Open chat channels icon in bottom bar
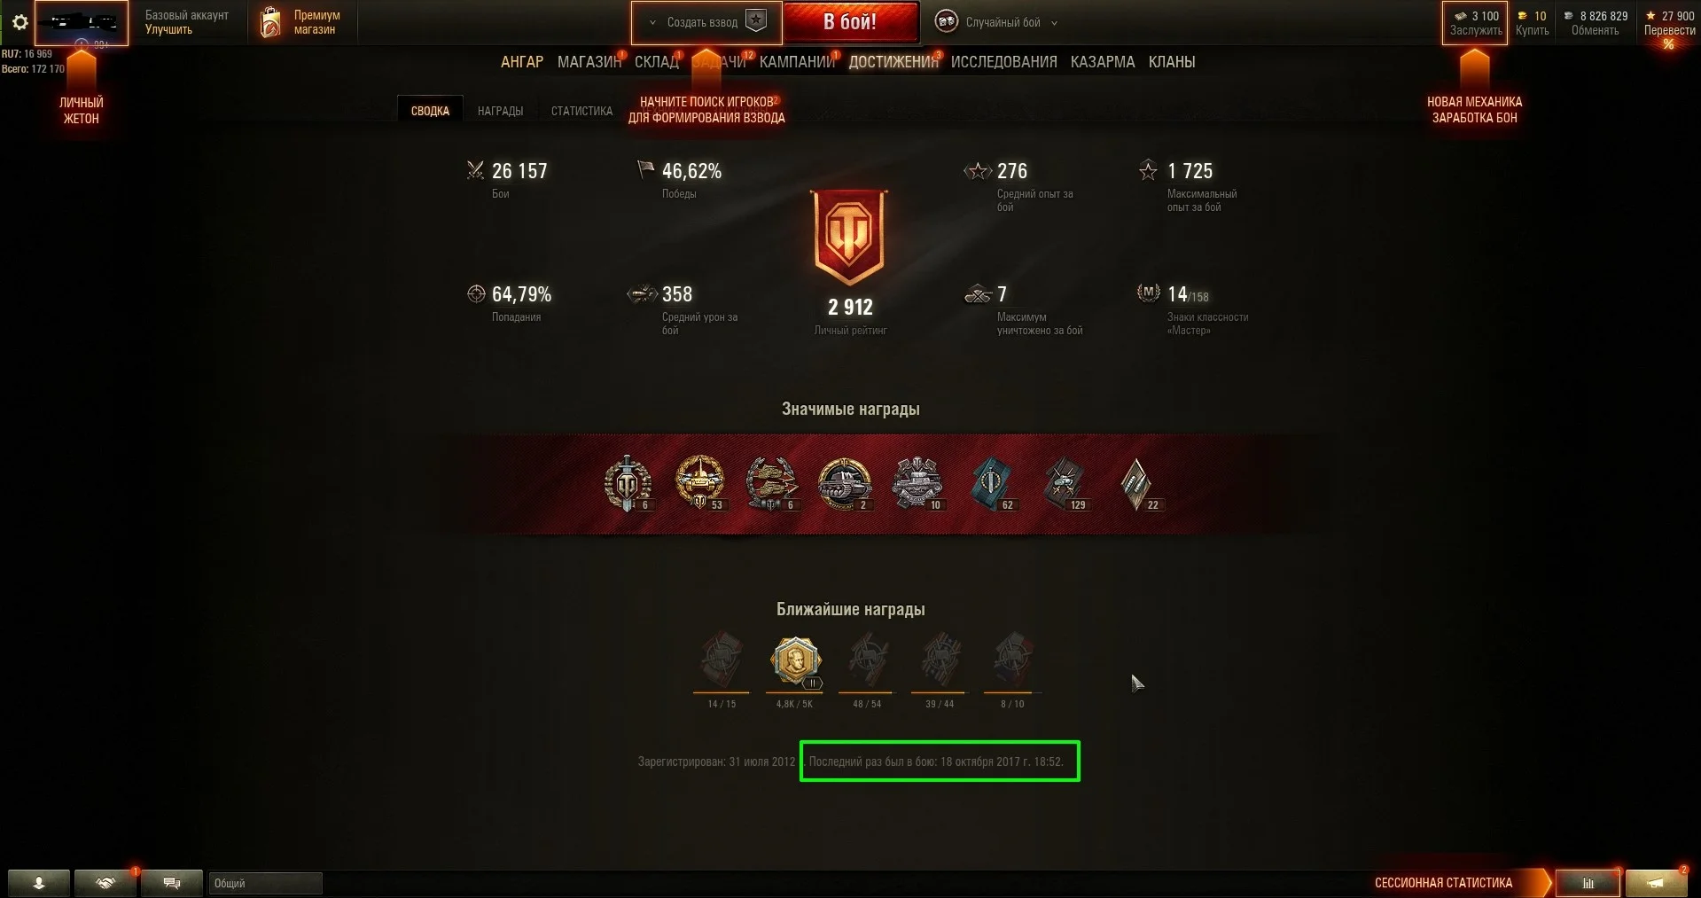1701x898 pixels. [x=172, y=883]
